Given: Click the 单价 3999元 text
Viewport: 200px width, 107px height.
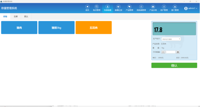Looking at the screenshot, I should pos(158,58).
